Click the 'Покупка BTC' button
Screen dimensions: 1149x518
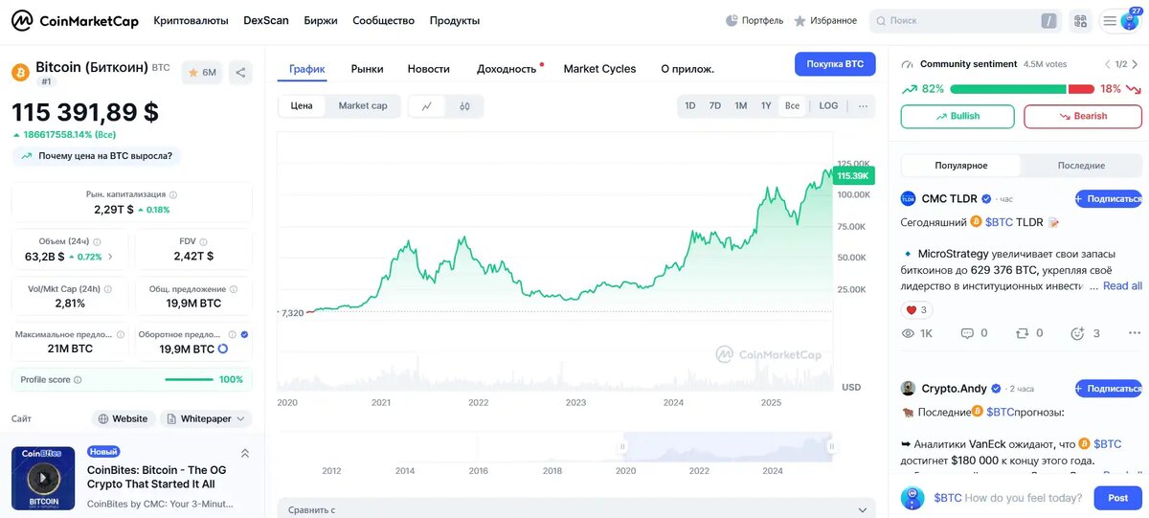835,64
